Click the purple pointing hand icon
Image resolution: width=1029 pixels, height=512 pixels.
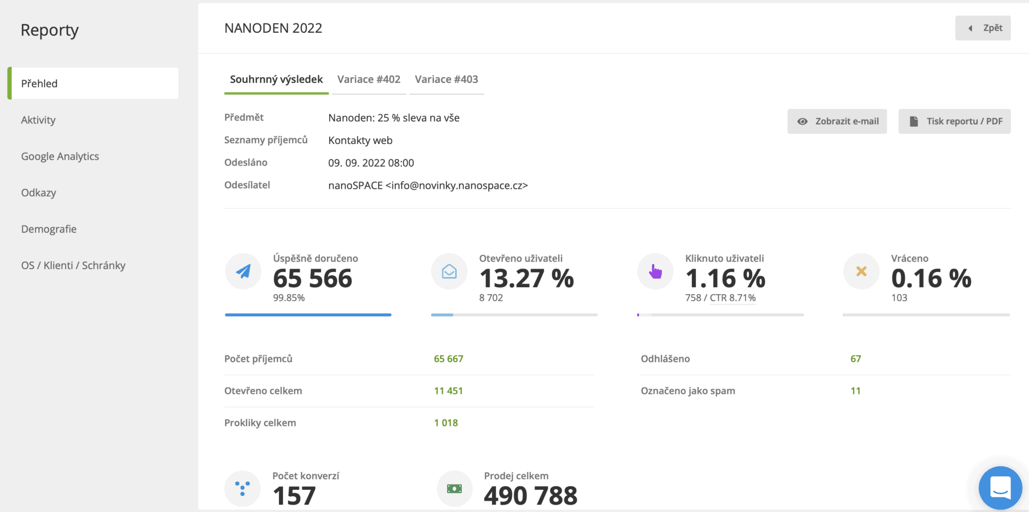pyautogui.click(x=655, y=272)
